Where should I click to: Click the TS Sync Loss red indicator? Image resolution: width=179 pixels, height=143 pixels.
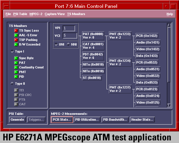click(x=16, y=30)
